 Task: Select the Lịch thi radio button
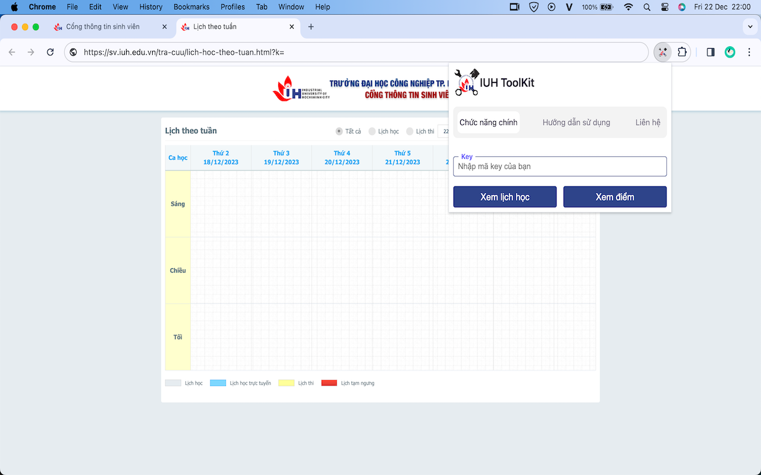point(410,131)
